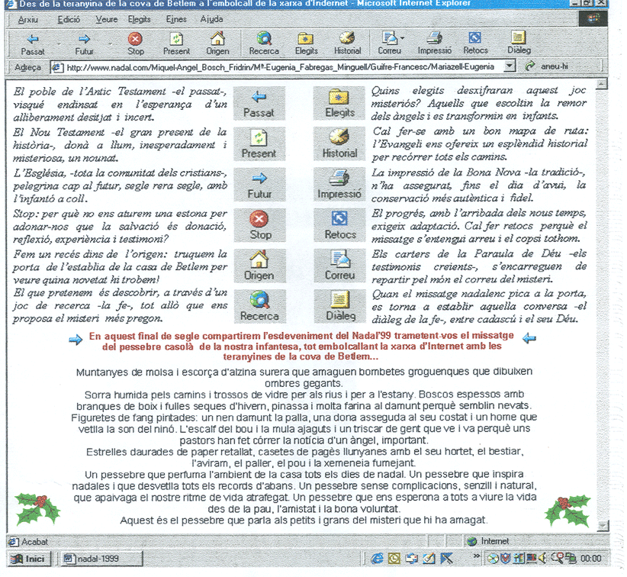Click the Futur forward toolbar button
This screenshot has width=627, height=577.
pyautogui.click(x=84, y=44)
